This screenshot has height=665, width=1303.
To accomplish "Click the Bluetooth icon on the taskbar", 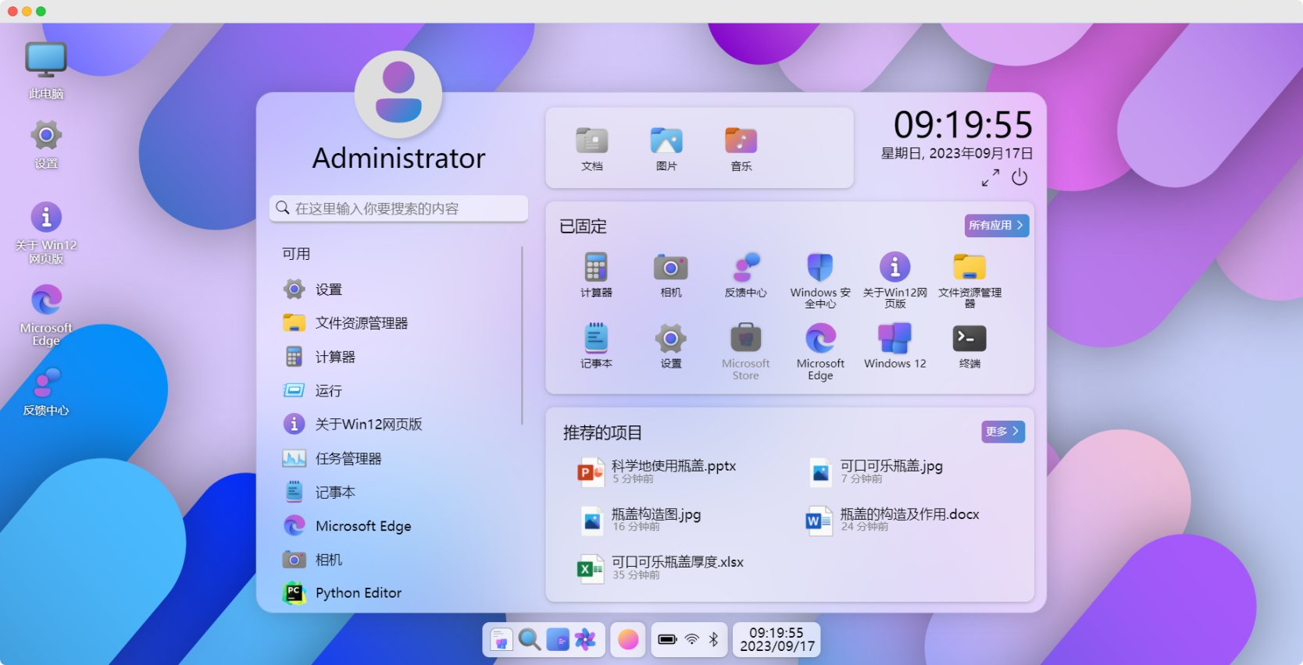I will [x=714, y=640].
